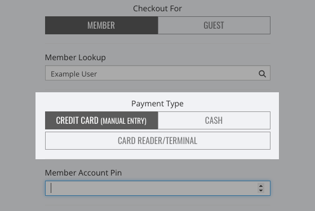
Task: Click the blank area of the highlighted Payment Type panel
Action: pyautogui.click(x=157, y=154)
